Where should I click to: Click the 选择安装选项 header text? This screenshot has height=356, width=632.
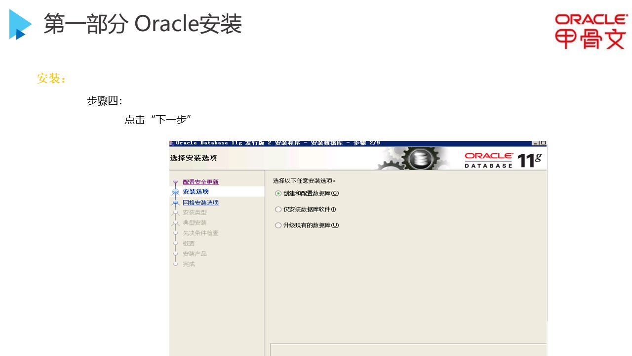[194, 158]
